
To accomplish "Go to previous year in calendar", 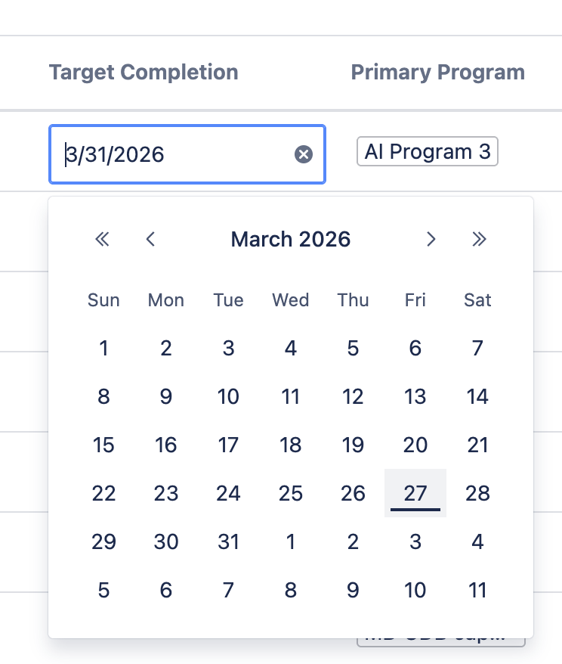I will (102, 240).
